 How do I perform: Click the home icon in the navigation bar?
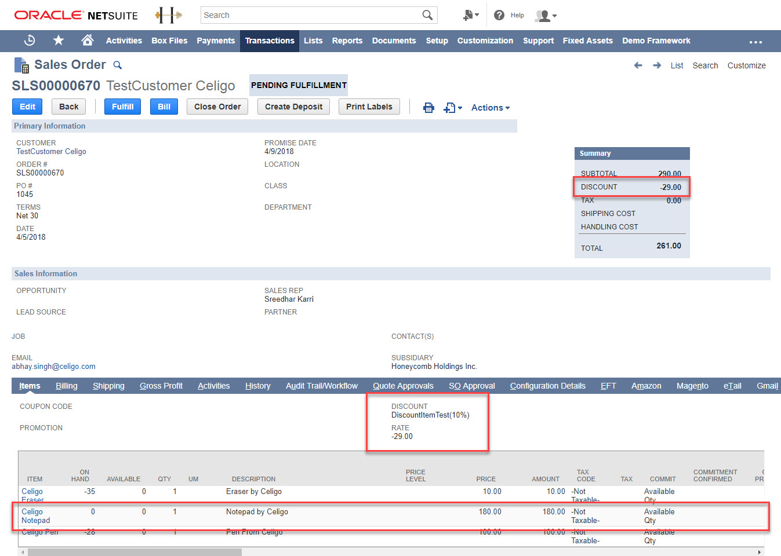[86, 41]
